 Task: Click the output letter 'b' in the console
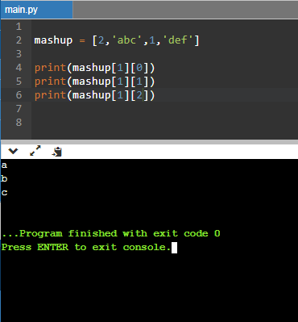tap(4, 178)
